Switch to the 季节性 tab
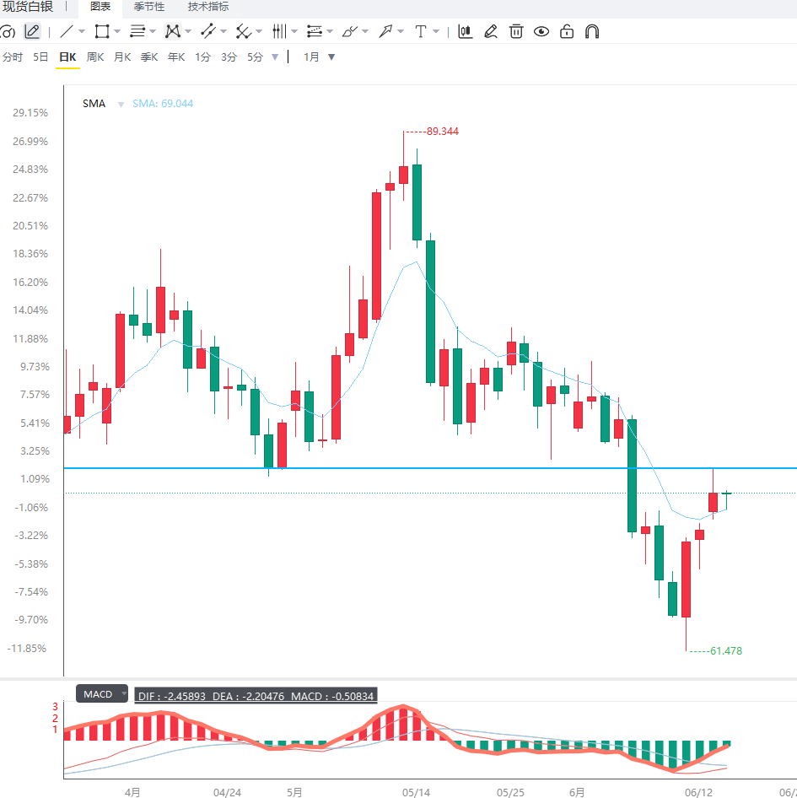The width and height of the screenshot is (797, 798). (149, 7)
